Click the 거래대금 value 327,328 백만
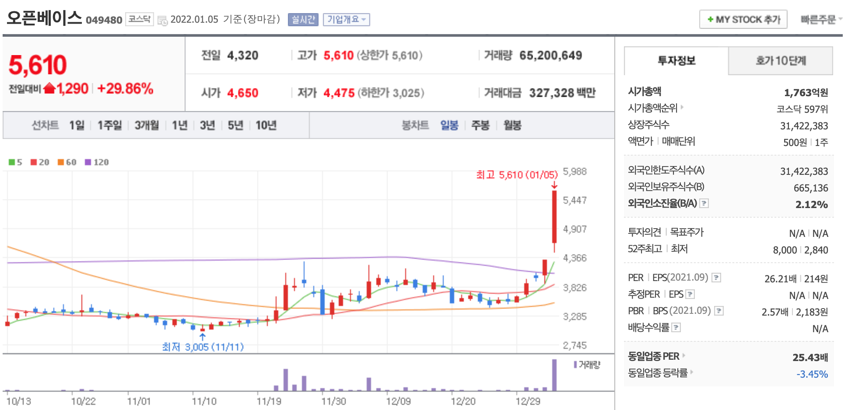The height and width of the screenshot is (410, 848). pos(562,93)
